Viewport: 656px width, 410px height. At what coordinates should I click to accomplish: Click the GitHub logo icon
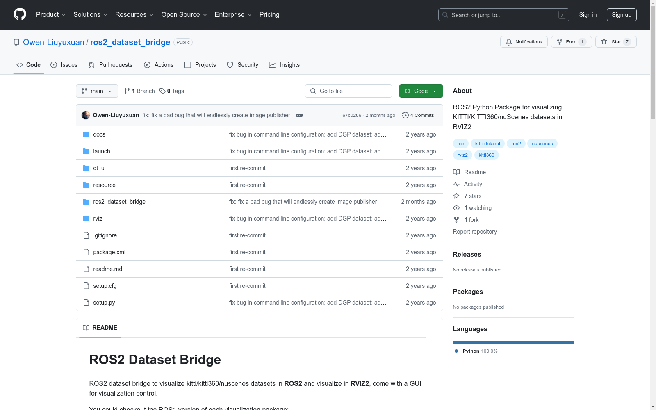tap(20, 14)
